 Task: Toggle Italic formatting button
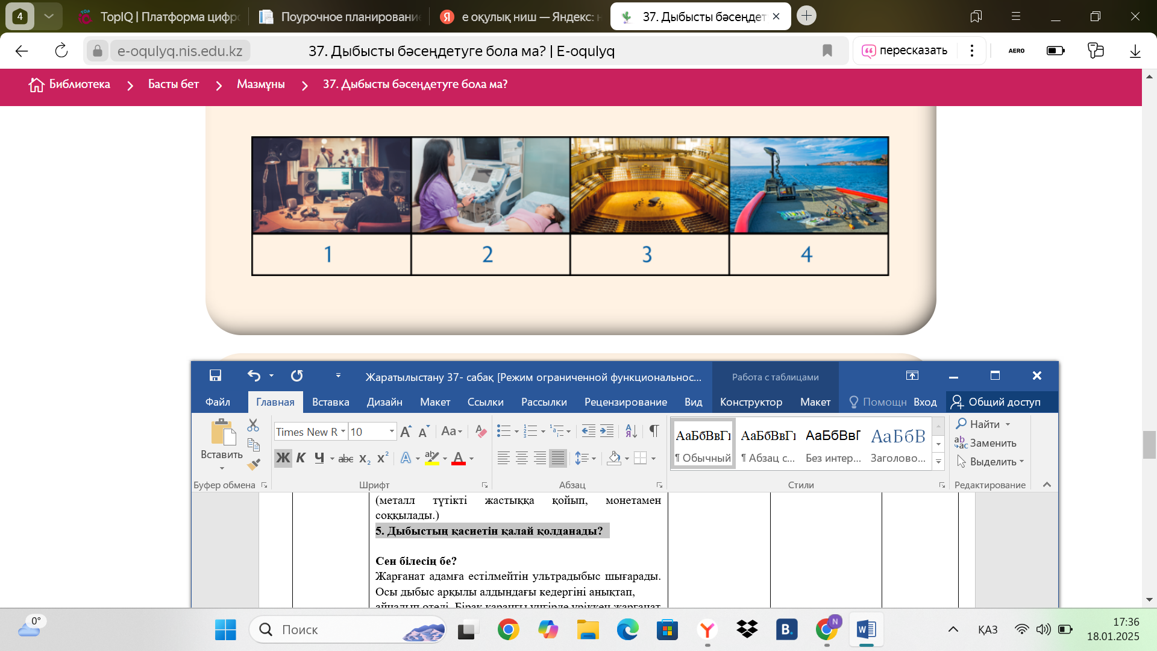301,458
